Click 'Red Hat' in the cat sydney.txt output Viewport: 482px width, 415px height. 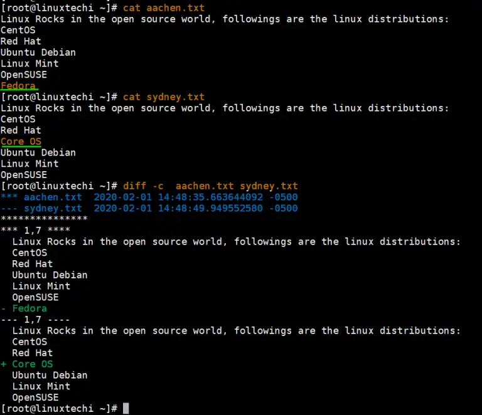coord(21,130)
